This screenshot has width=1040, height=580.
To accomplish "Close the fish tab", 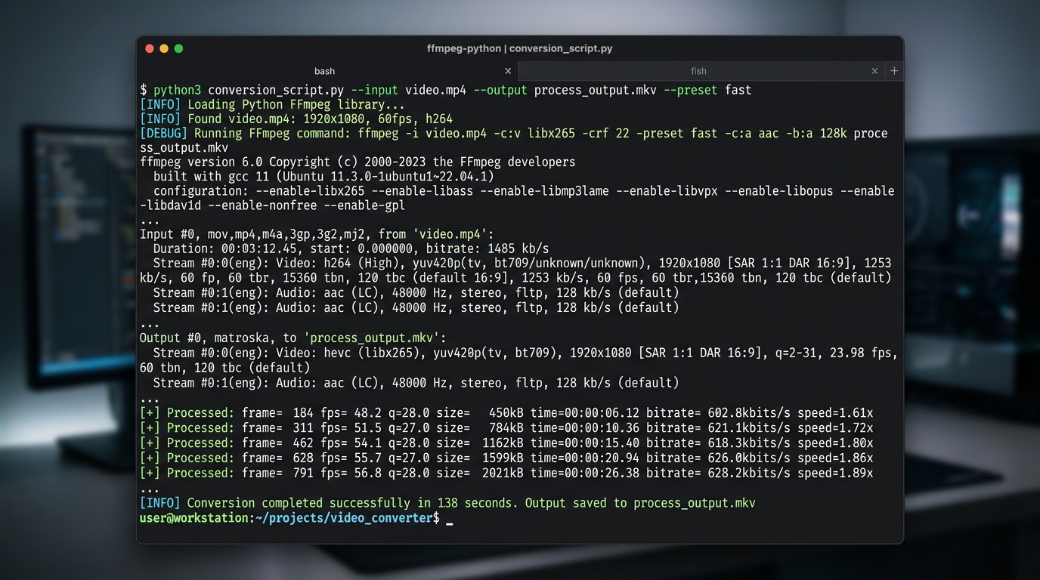I will point(874,71).
